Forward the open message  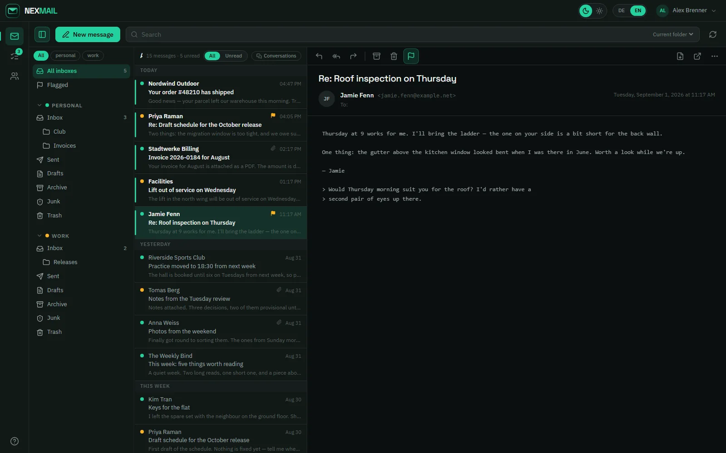pyautogui.click(x=353, y=56)
